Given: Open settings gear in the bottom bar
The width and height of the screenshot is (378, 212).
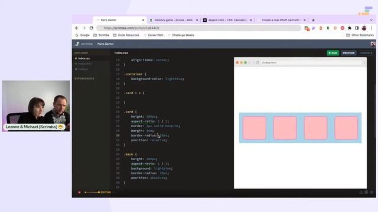Looking at the screenshot, I should click(366, 193).
